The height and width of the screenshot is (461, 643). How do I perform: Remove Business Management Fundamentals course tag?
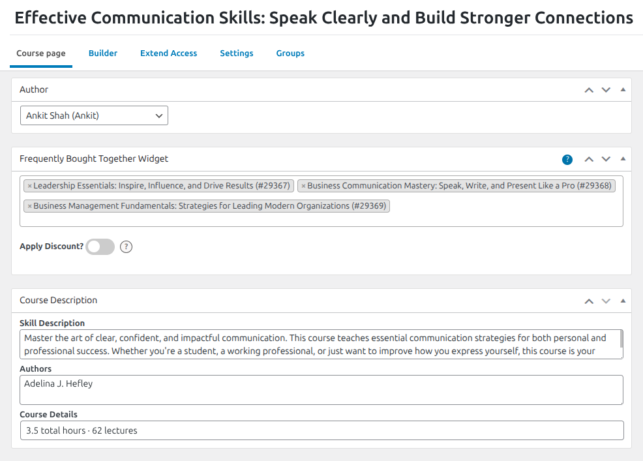(x=29, y=206)
